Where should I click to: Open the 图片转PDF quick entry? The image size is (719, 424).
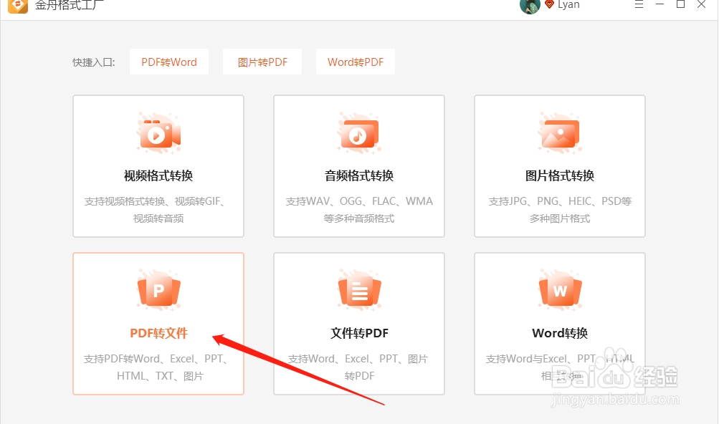click(262, 62)
